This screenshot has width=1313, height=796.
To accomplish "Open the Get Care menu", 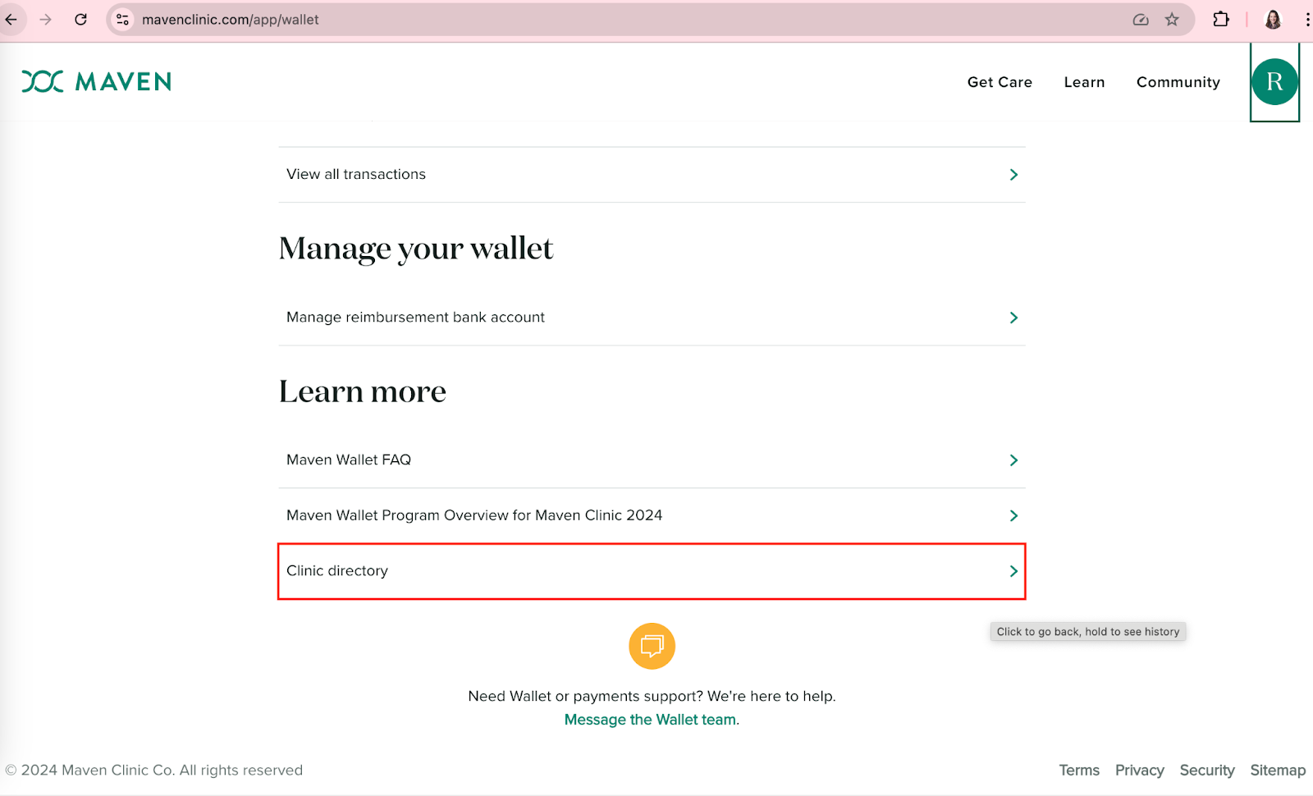I will (1000, 82).
